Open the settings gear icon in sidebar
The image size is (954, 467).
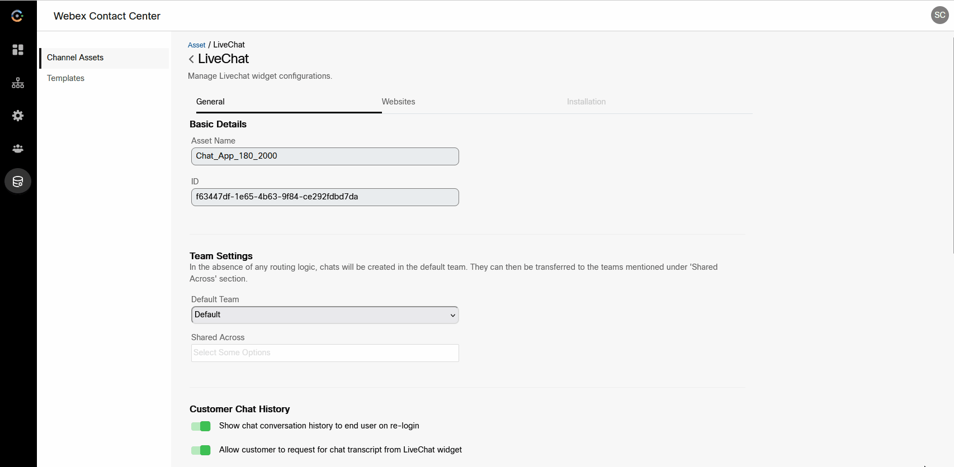click(18, 116)
